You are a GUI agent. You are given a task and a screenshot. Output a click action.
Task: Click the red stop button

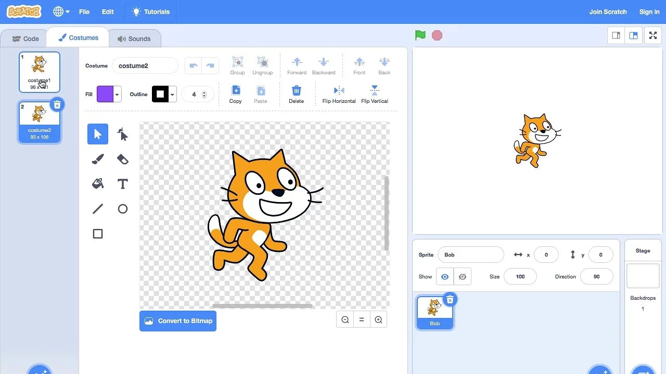pos(437,35)
